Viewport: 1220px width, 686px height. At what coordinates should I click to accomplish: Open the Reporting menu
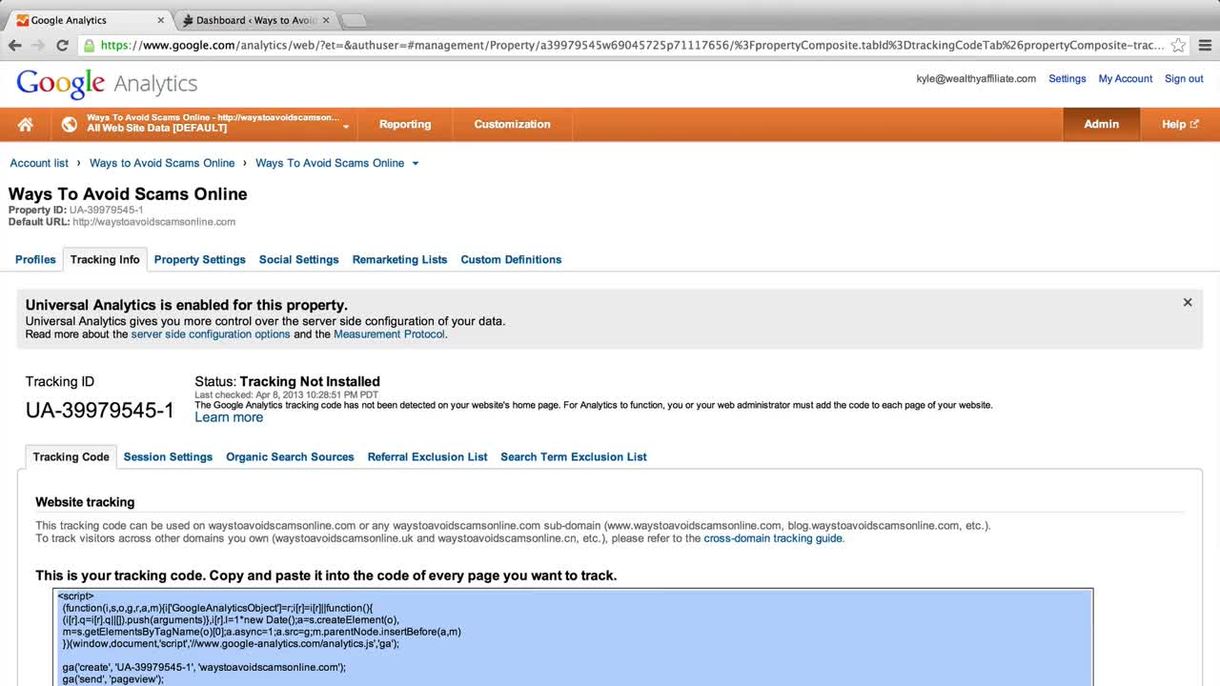(405, 124)
